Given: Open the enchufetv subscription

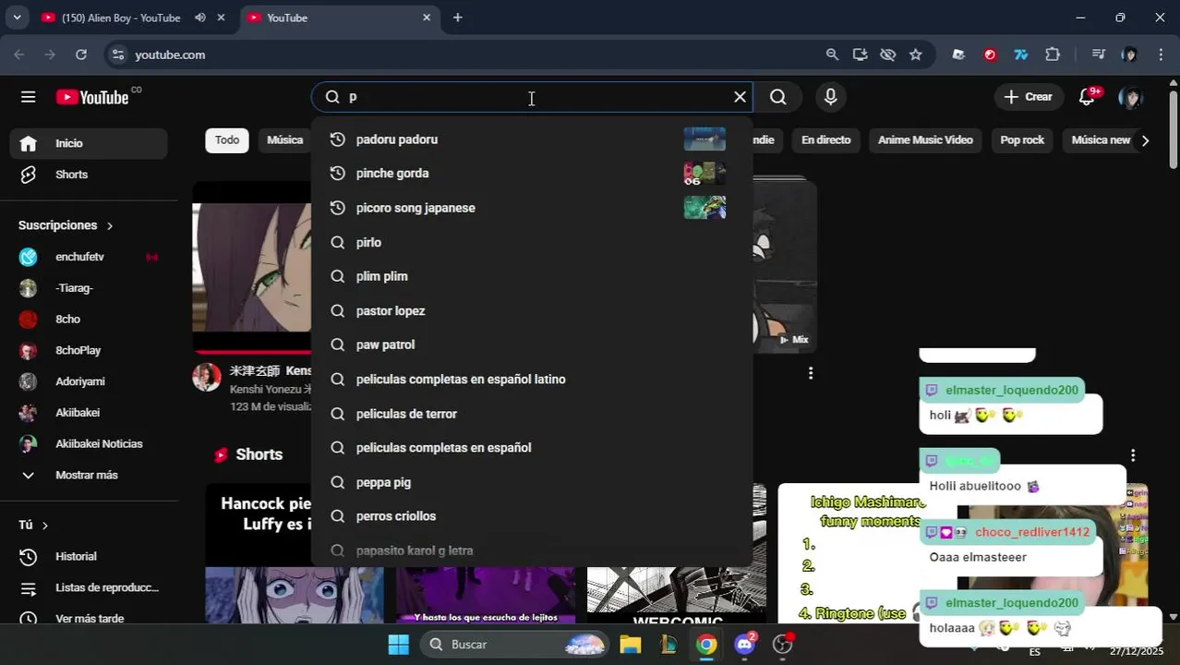Looking at the screenshot, I should (x=89, y=257).
